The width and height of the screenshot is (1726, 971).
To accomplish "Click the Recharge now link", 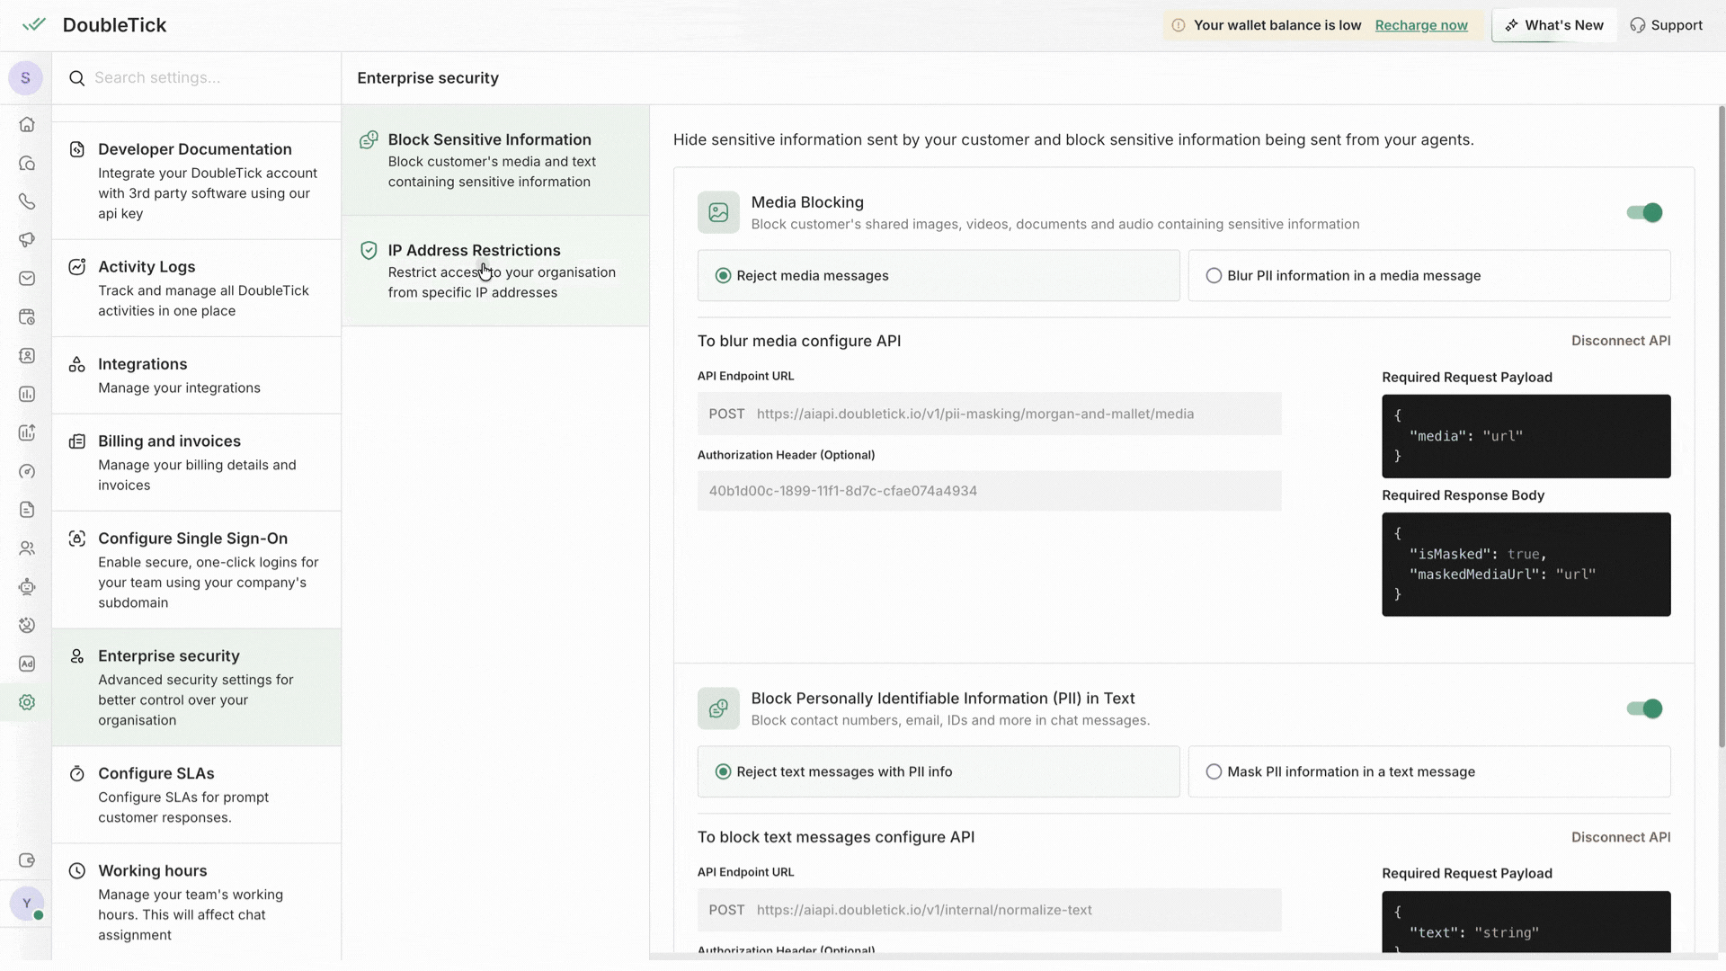I will [1421, 25].
